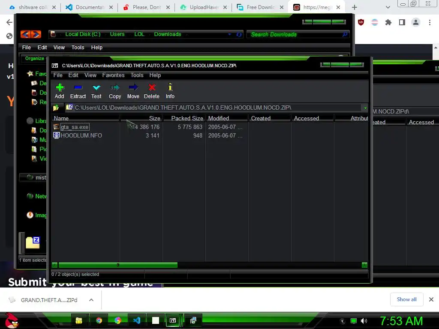The width and height of the screenshot is (439, 329).
Task: Click the Info toolbar icon
Action: 170,87
